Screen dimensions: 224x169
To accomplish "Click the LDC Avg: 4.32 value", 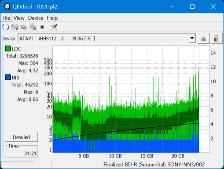I will point(28,71).
